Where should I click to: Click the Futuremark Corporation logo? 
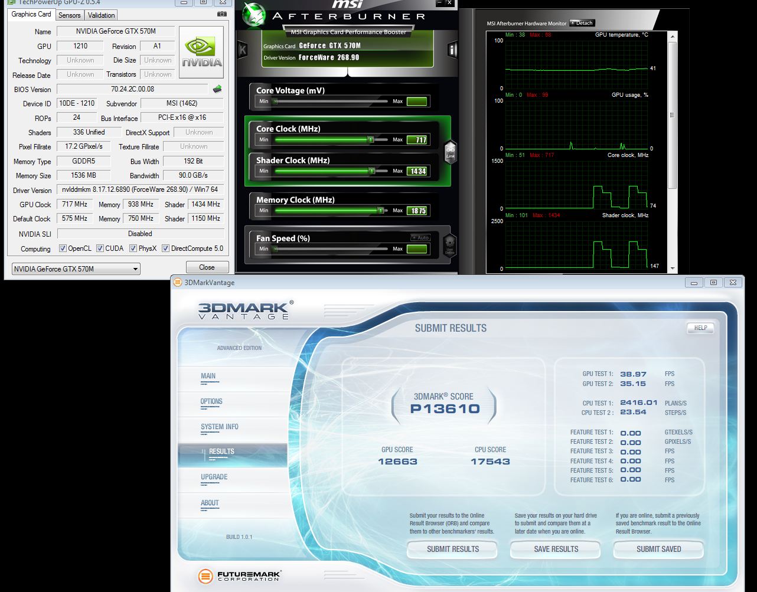coord(240,575)
